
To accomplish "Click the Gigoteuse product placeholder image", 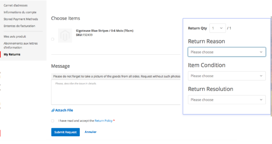I will (65, 36).
